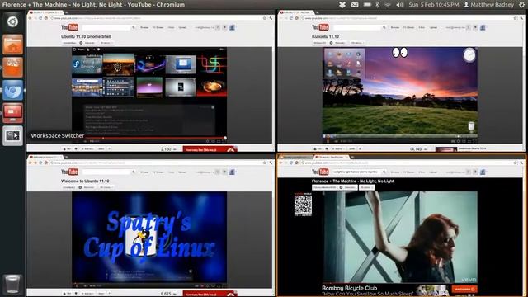
Task: Open the Home Folder launcher icon
Action: [13, 45]
